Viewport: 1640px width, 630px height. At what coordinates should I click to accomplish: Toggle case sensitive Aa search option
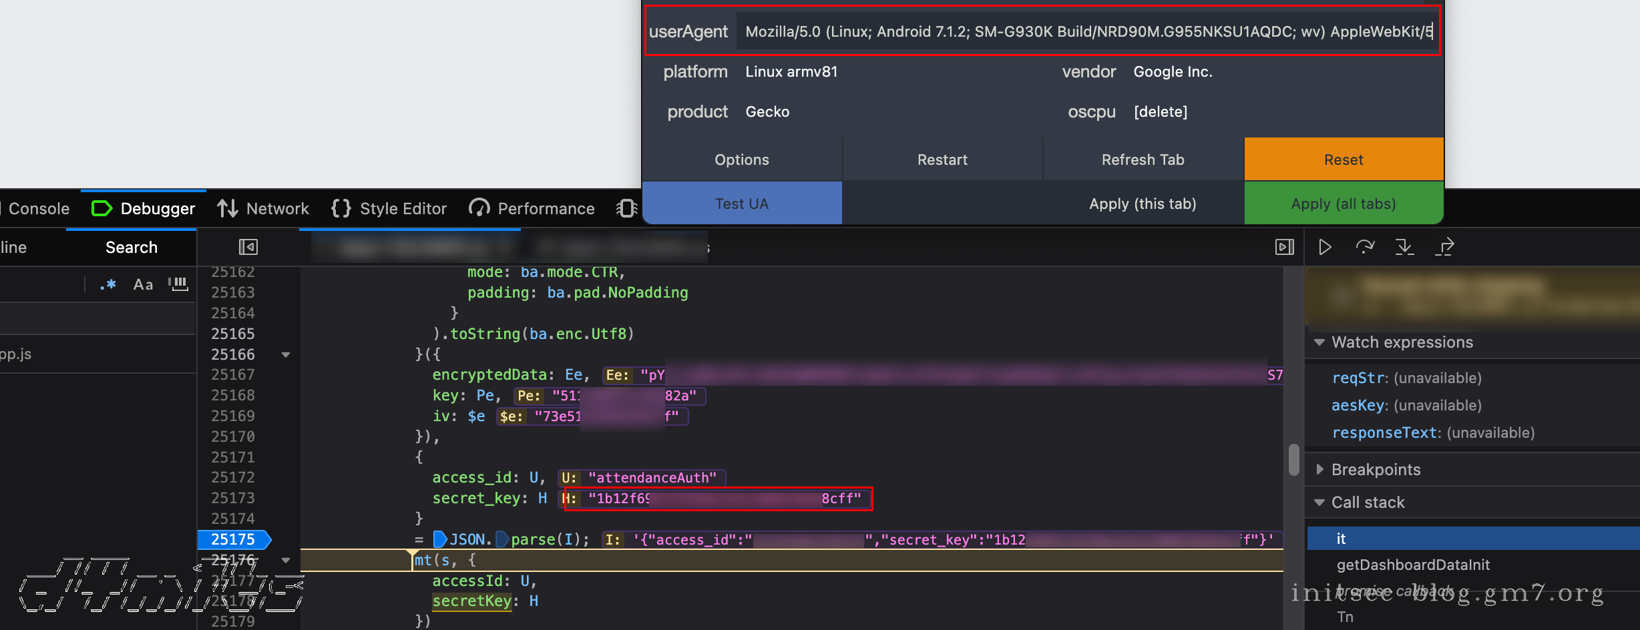143,285
